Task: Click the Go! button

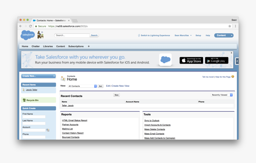Action: [101, 86]
